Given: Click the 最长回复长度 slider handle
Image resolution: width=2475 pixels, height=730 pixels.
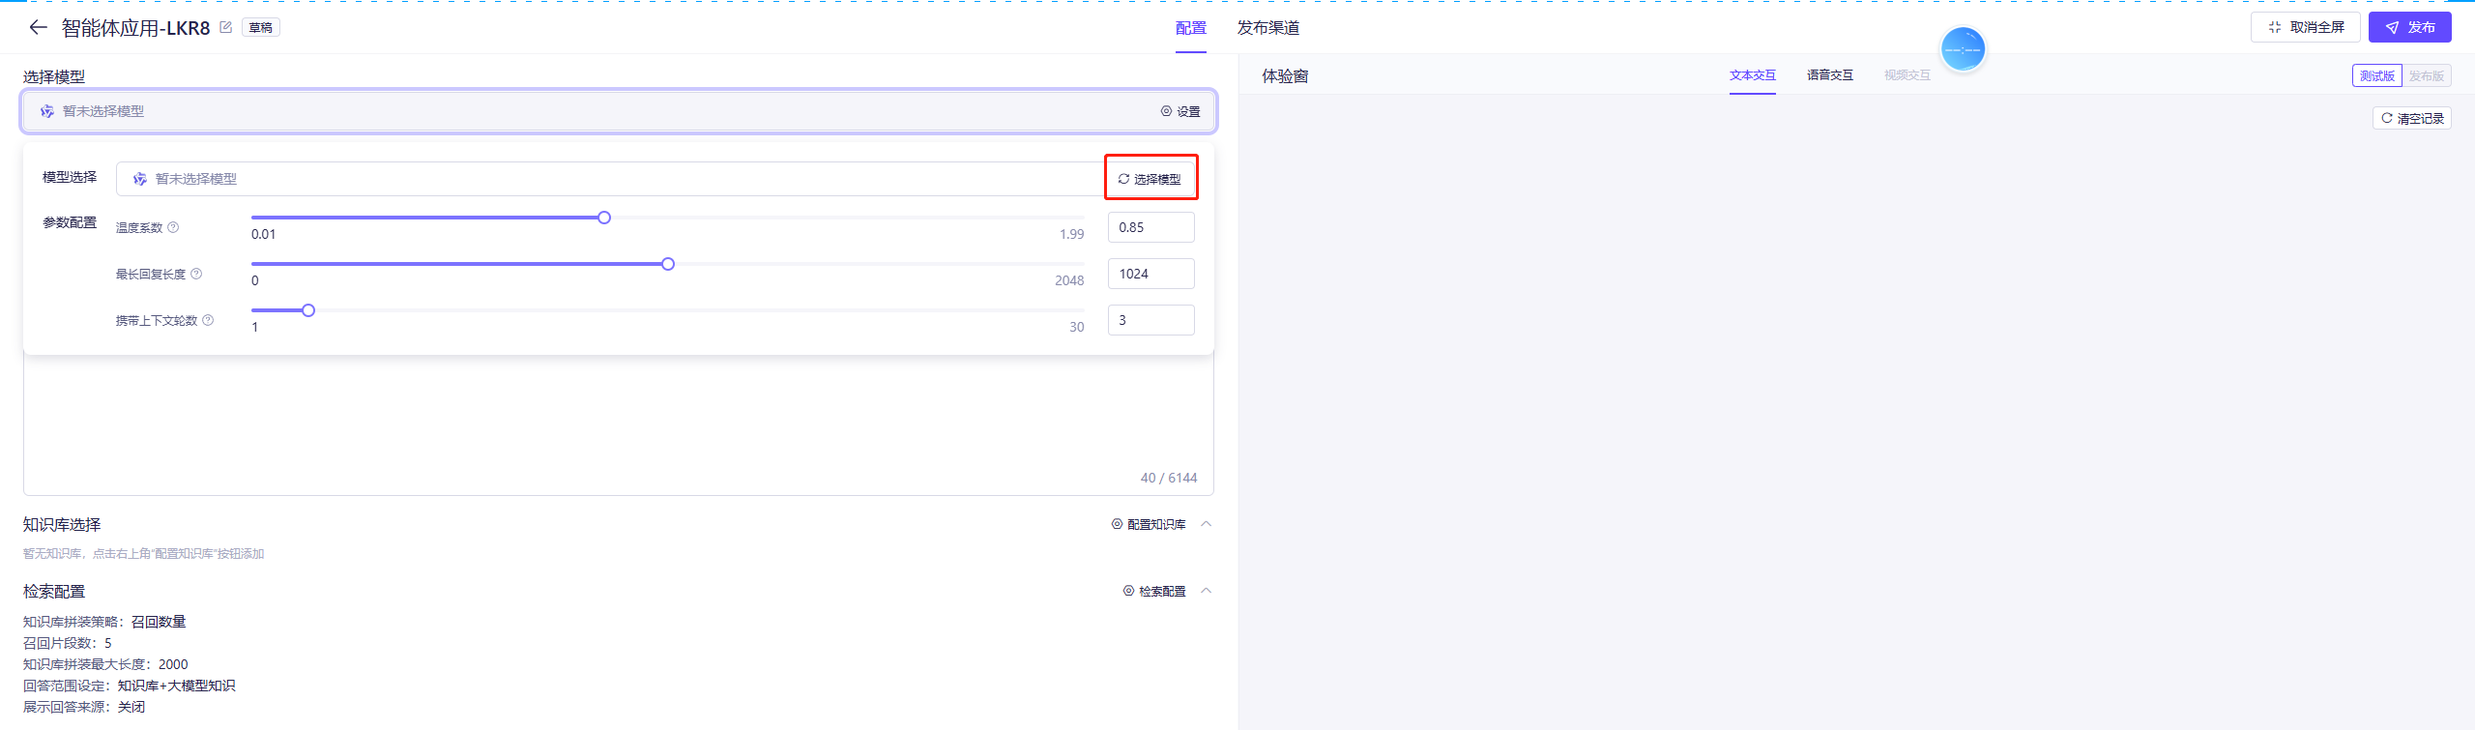Looking at the screenshot, I should tap(668, 264).
